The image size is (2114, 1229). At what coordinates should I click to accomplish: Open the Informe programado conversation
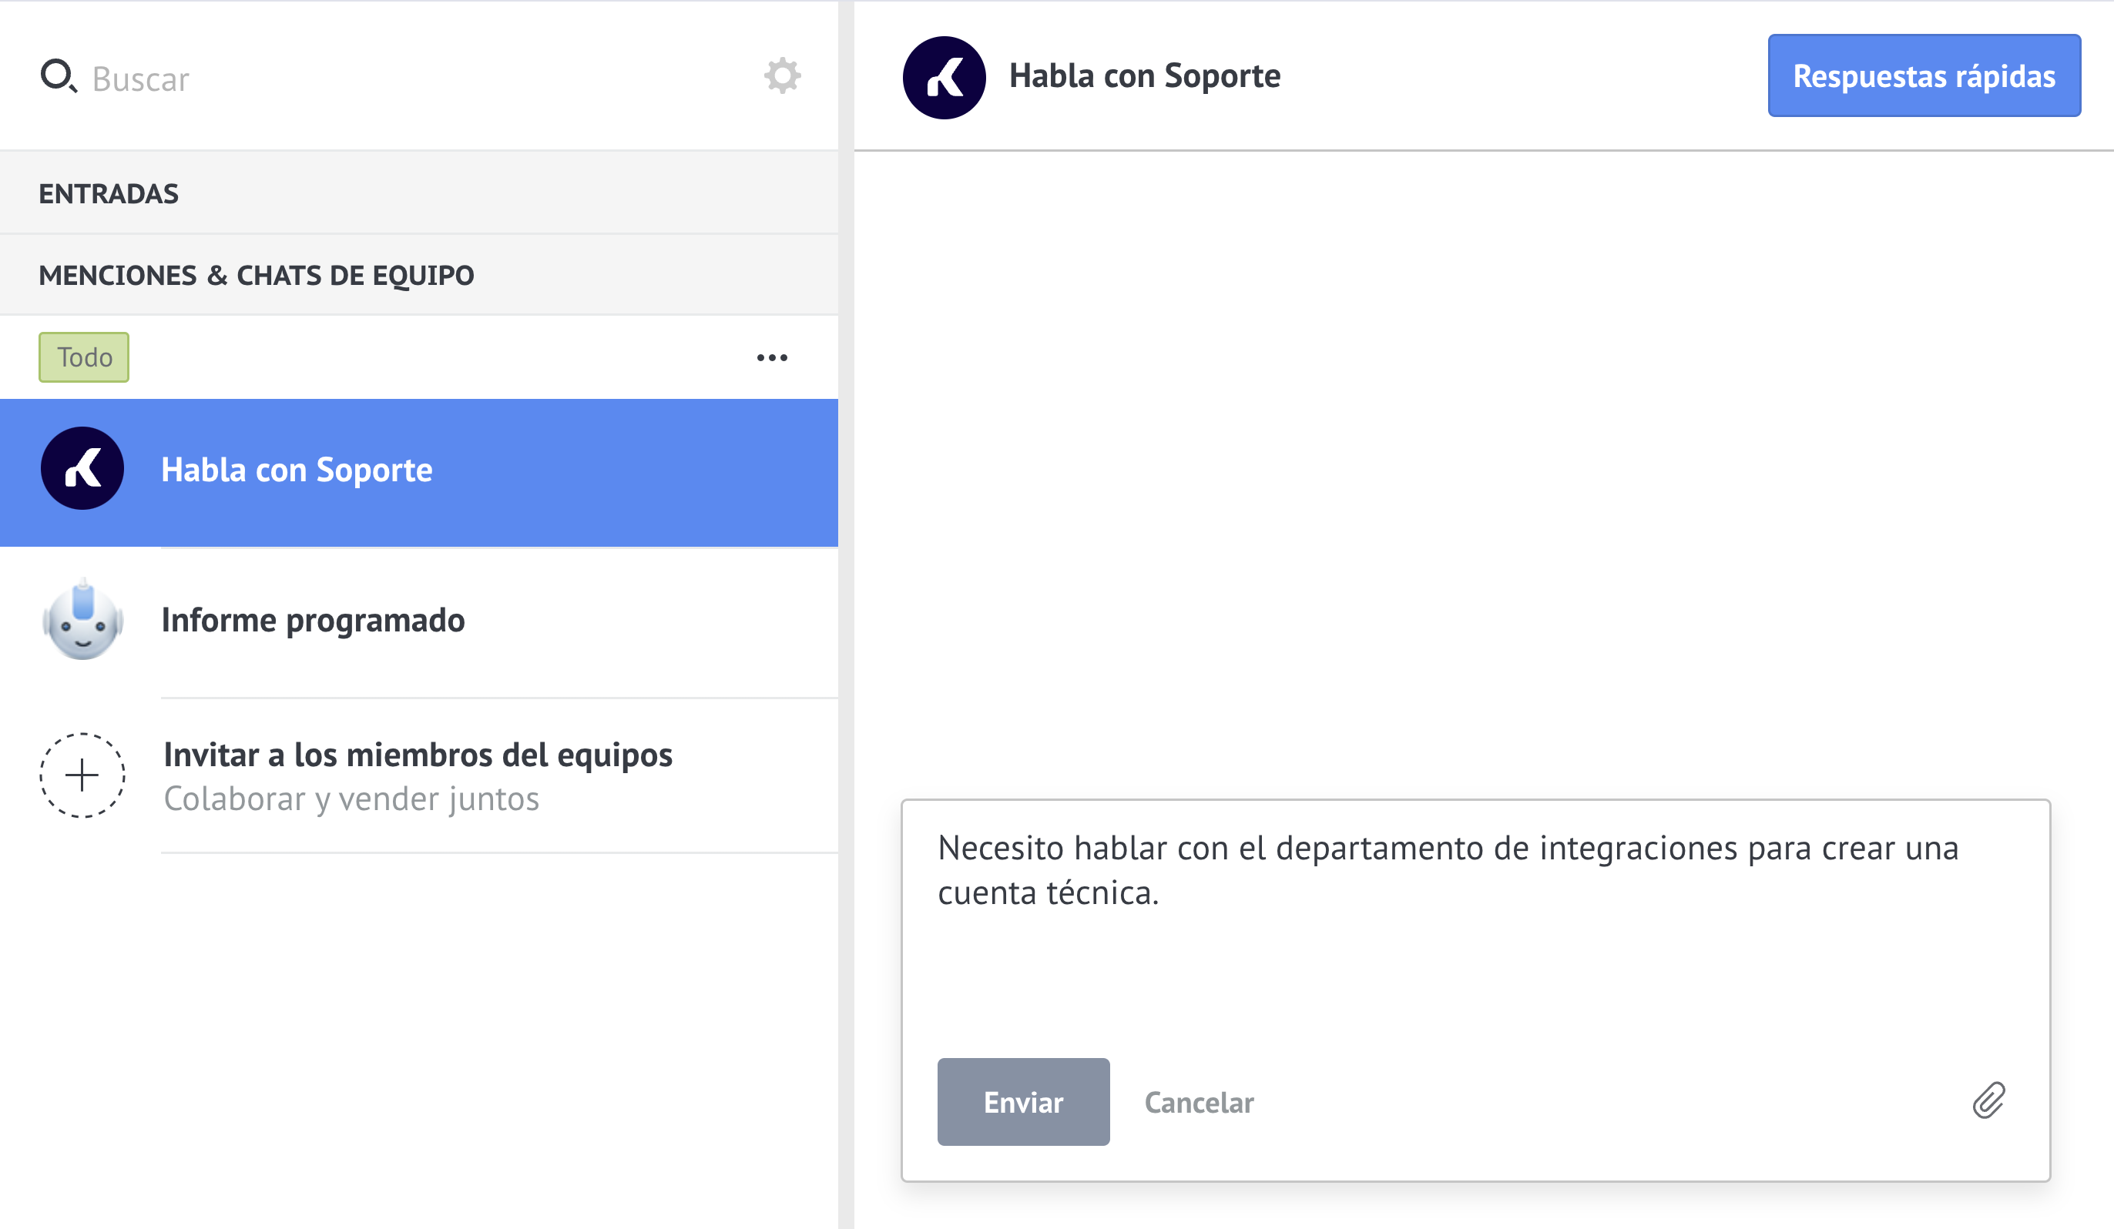tap(313, 621)
